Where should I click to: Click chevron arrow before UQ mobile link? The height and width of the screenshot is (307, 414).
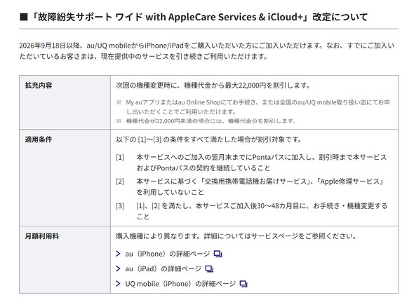[118, 284]
